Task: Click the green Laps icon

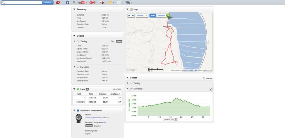Action: pyautogui.click(x=78, y=89)
